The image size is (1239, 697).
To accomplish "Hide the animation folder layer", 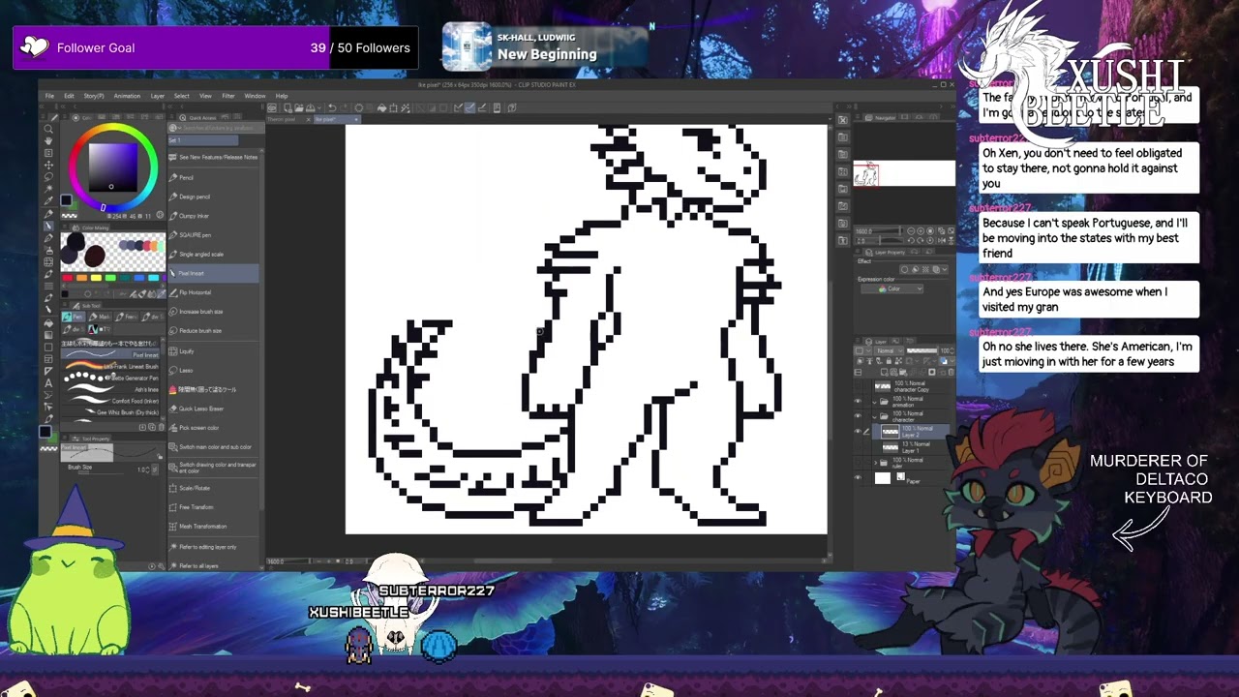I will [858, 401].
